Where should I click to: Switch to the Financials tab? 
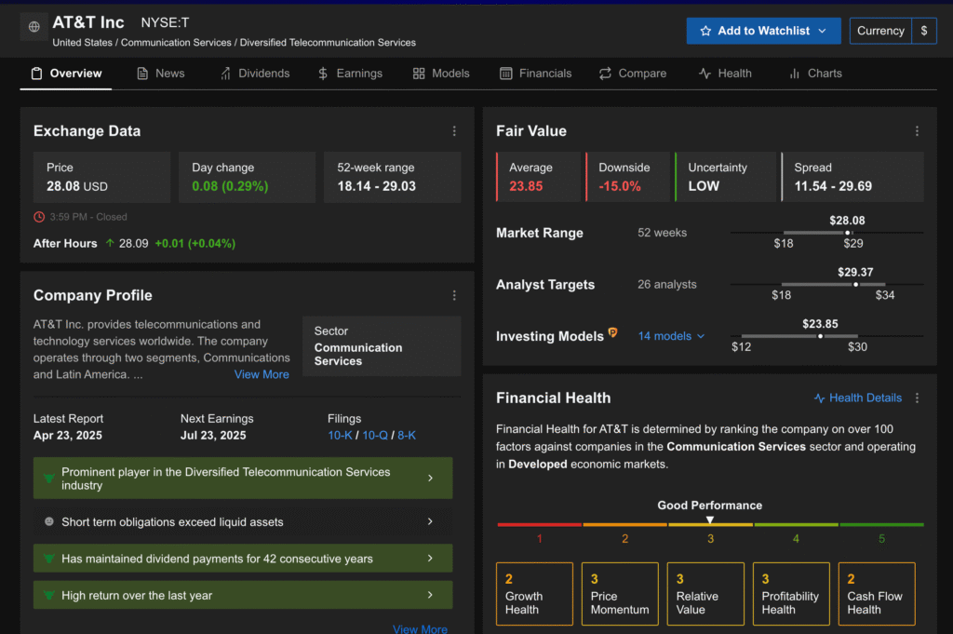click(535, 74)
